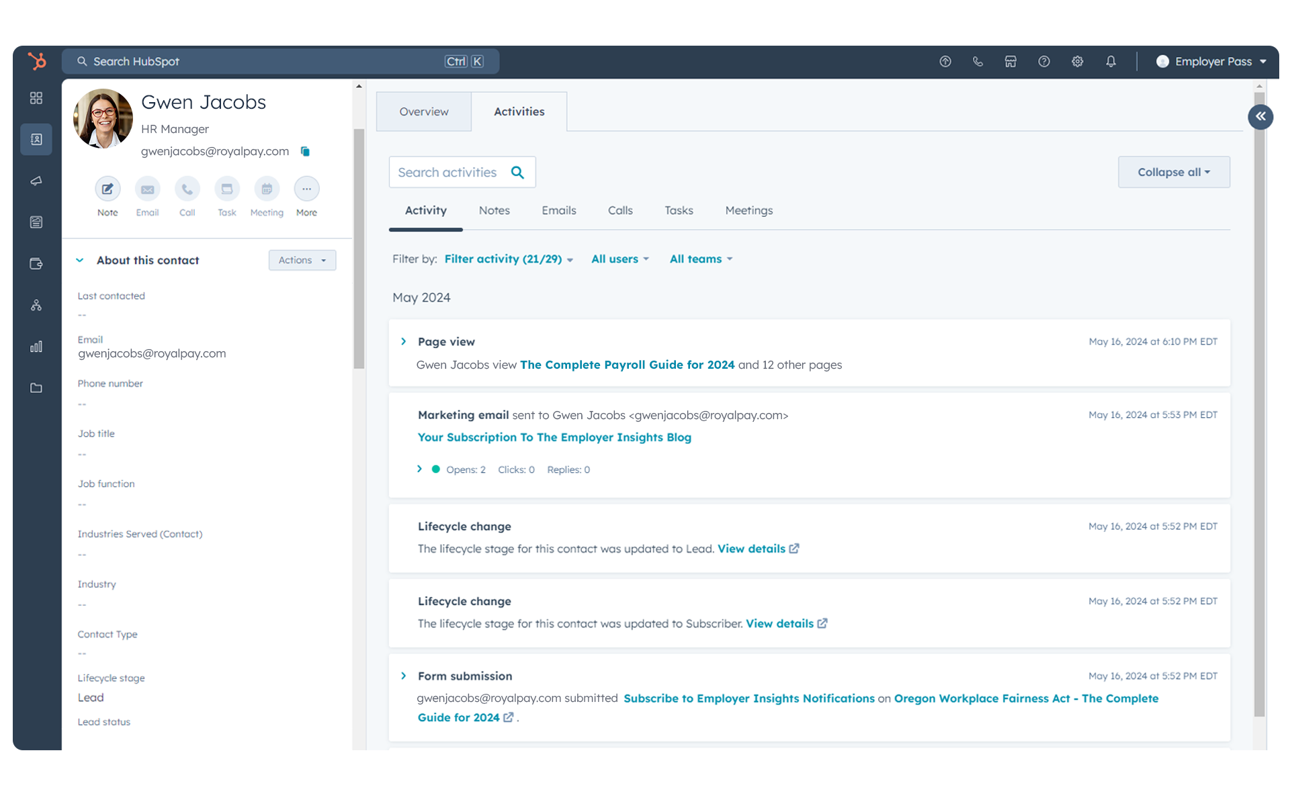This screenshot has width=1290, height=806.
Task: Switch to the Emails sub-tab
Action: (x=559, y=210)
